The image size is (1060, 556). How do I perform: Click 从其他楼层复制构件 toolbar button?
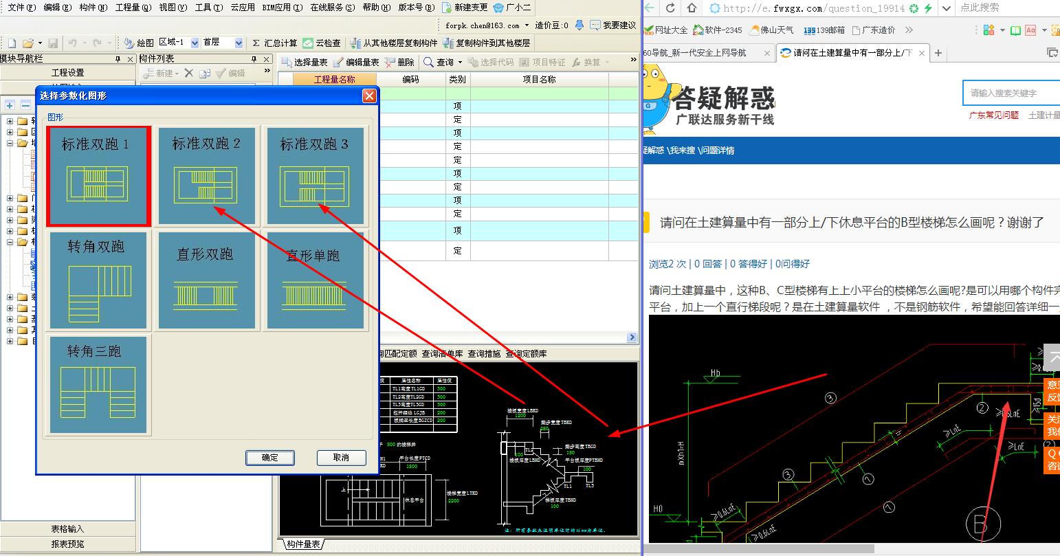[x=393, y=43]
